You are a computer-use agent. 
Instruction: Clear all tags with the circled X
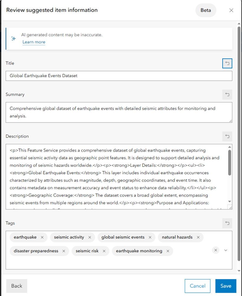tap(216, 250)
